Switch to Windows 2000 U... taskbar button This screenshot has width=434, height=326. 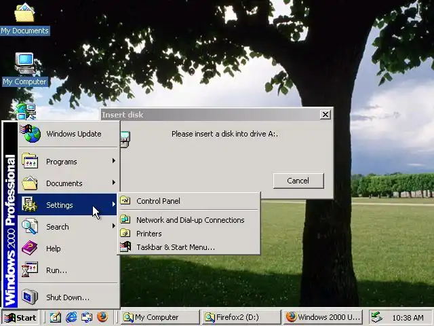tap(323, 317)
